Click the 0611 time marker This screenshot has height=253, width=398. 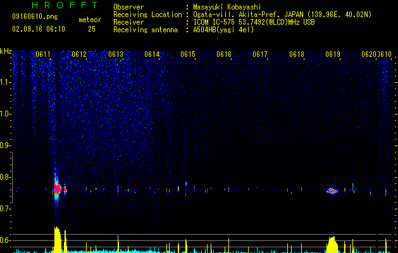pos(43,54)
